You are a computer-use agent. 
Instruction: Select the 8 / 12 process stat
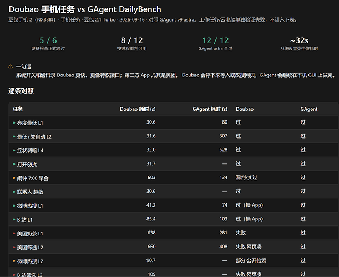[131, 44]
